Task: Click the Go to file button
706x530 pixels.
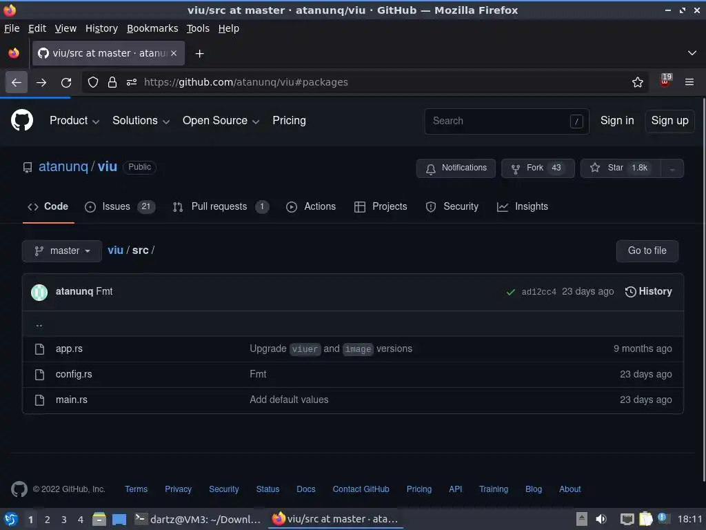Action: (647, 251)
